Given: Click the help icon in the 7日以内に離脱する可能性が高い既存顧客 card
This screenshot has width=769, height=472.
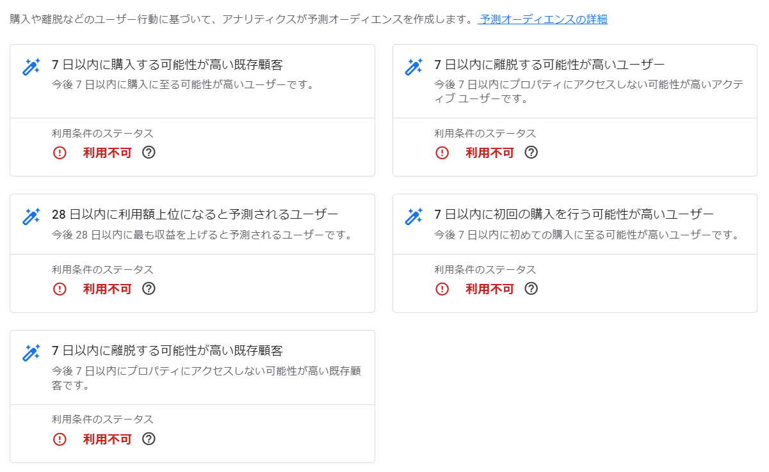Looking at the screenshot, I should tap(149, 439).
